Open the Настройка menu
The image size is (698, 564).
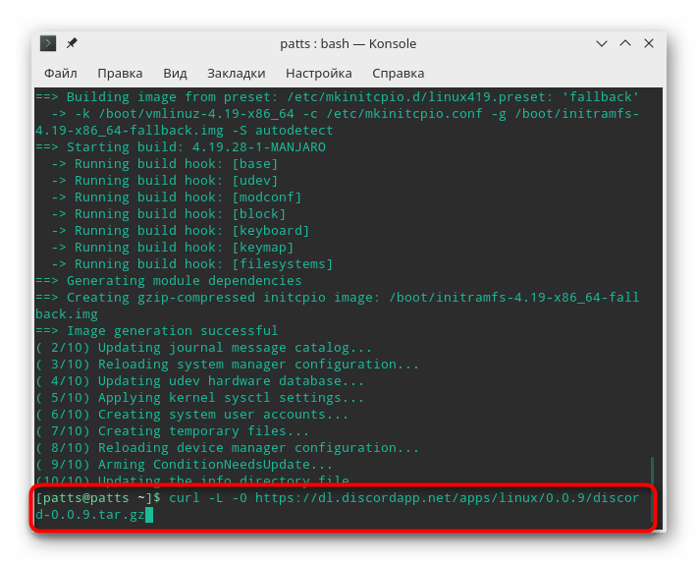pyautogui.click(x=319, y=73)
